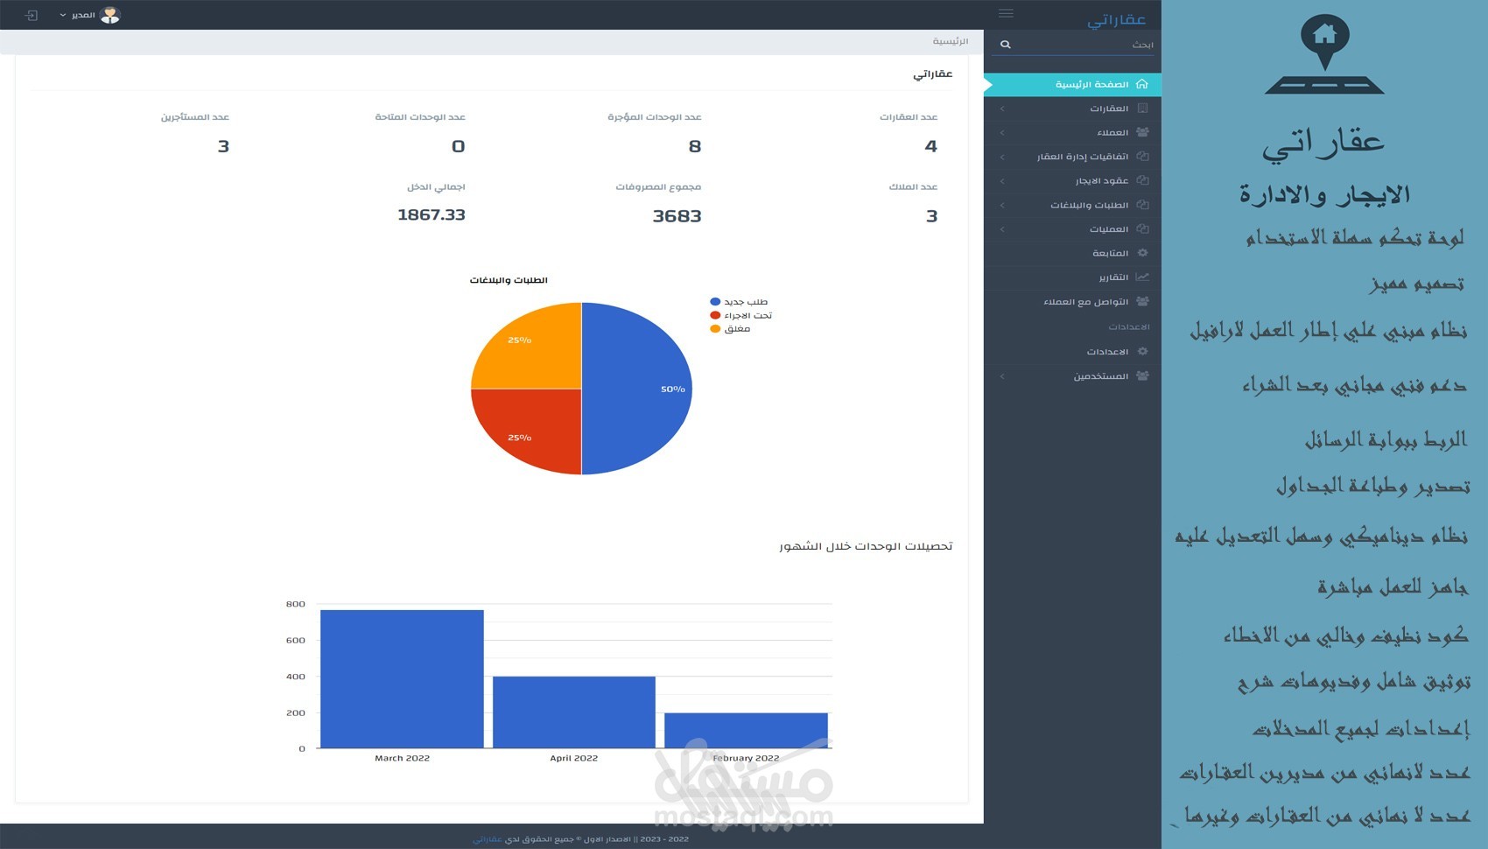Screen dimensions: 1488x849
Task: Click the orange مغلق legend swatch
Action: (715, 329)
